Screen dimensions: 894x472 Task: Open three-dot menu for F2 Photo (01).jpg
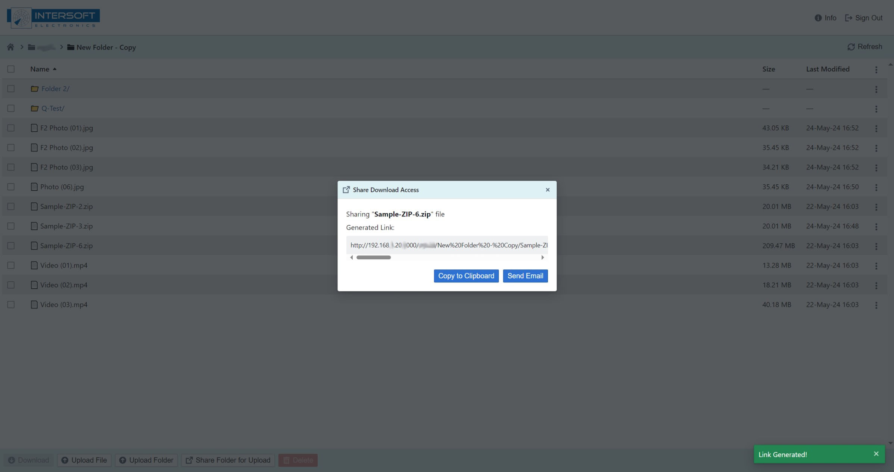[876, 128]
